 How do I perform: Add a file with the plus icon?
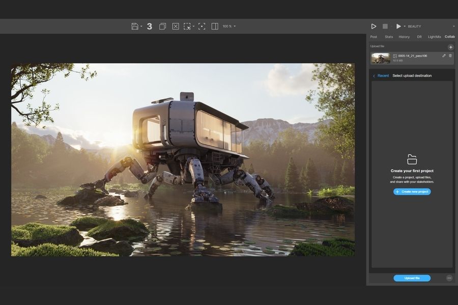(451, 47)
